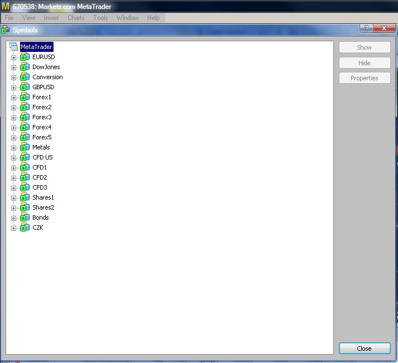Select the MetaTrader root label

coord(37,47)
